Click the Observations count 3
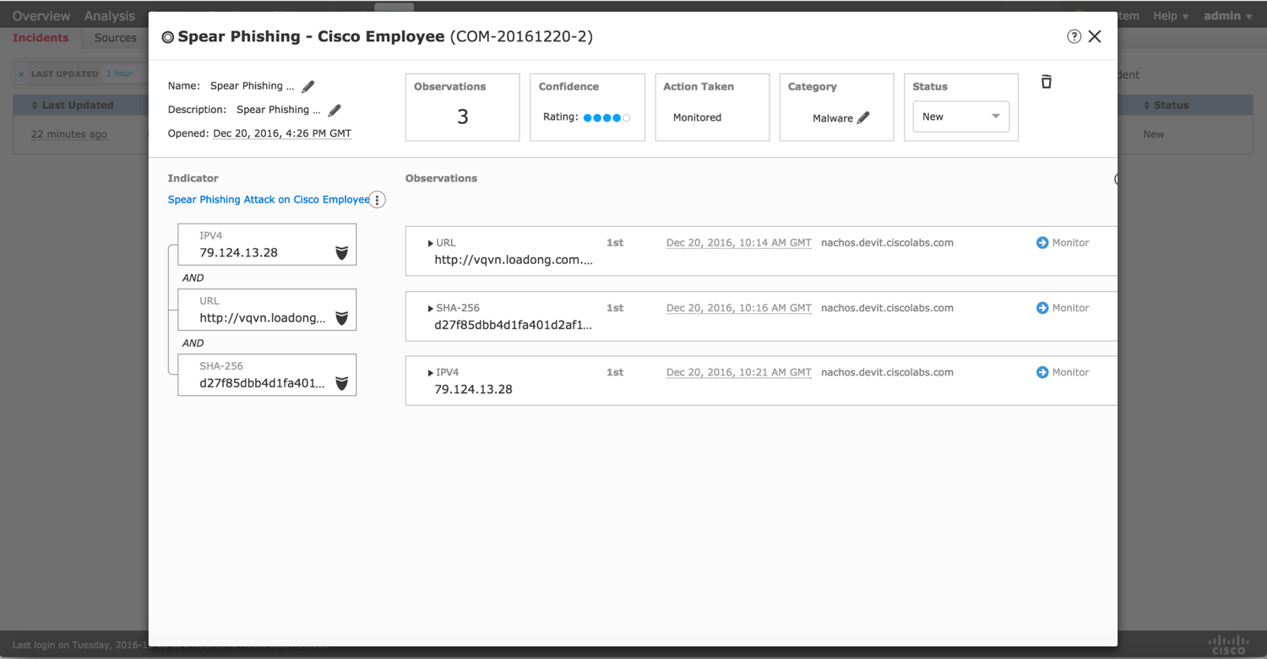Screen dimensions: 1267x659 463,117
